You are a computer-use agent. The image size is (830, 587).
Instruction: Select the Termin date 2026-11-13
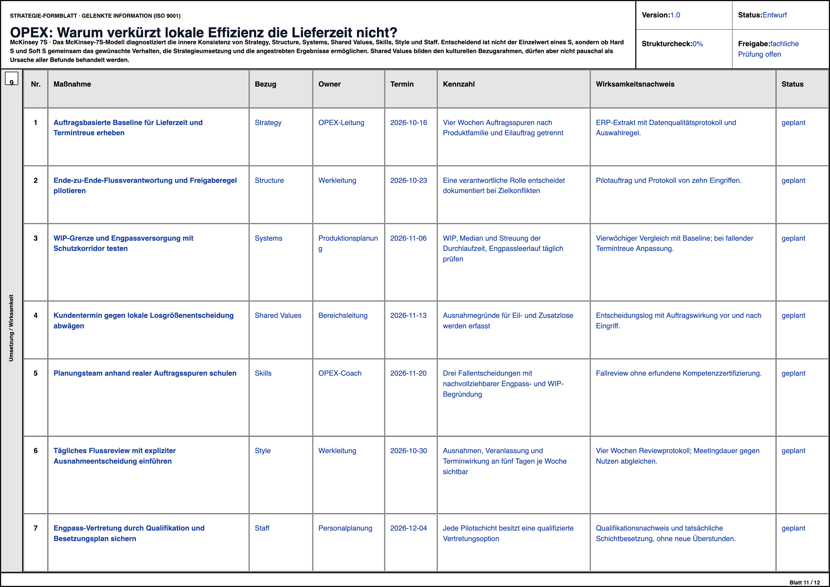[408, 315]
